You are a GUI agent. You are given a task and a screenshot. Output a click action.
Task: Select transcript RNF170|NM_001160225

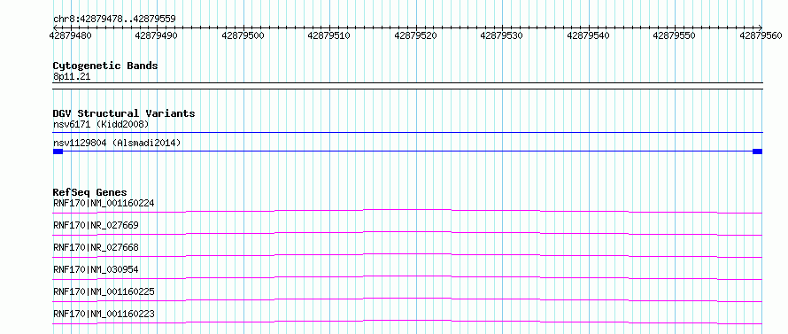[104, 291]
